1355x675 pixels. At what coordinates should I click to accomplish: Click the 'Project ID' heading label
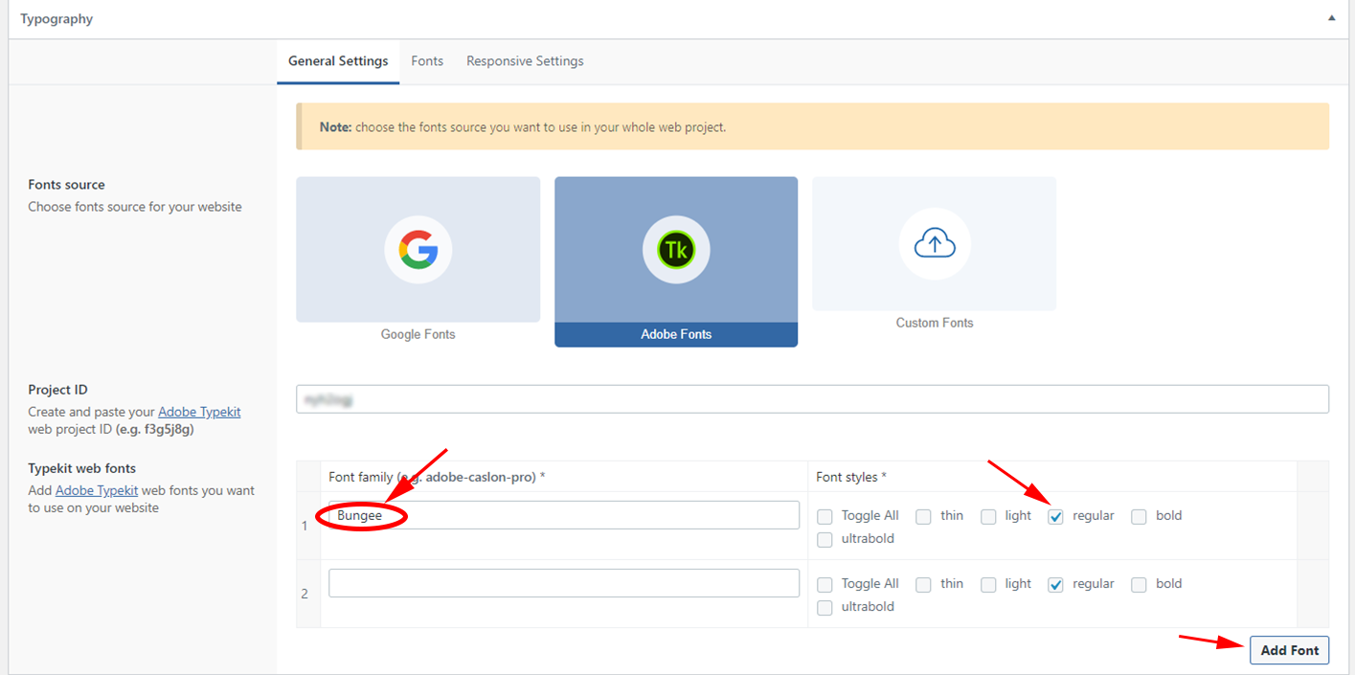point(57,390)
